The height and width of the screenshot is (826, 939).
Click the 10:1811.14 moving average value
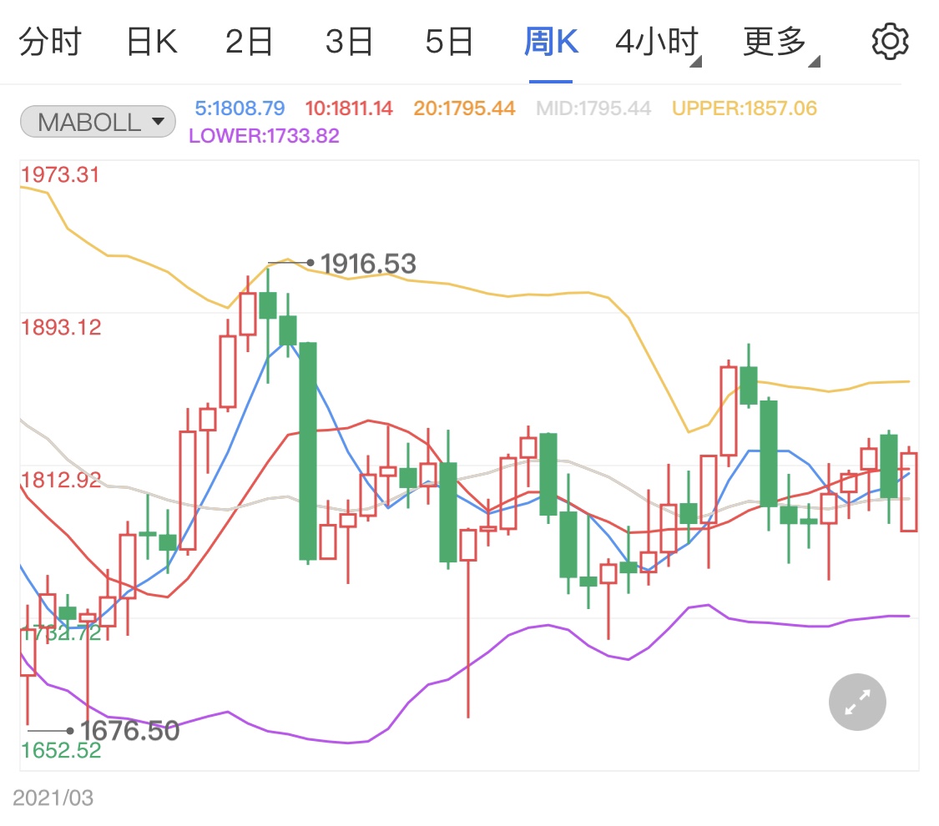tap(349, 108)
